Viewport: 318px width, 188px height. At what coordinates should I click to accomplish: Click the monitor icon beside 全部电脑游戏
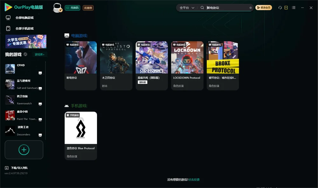[x=8, y=18]
